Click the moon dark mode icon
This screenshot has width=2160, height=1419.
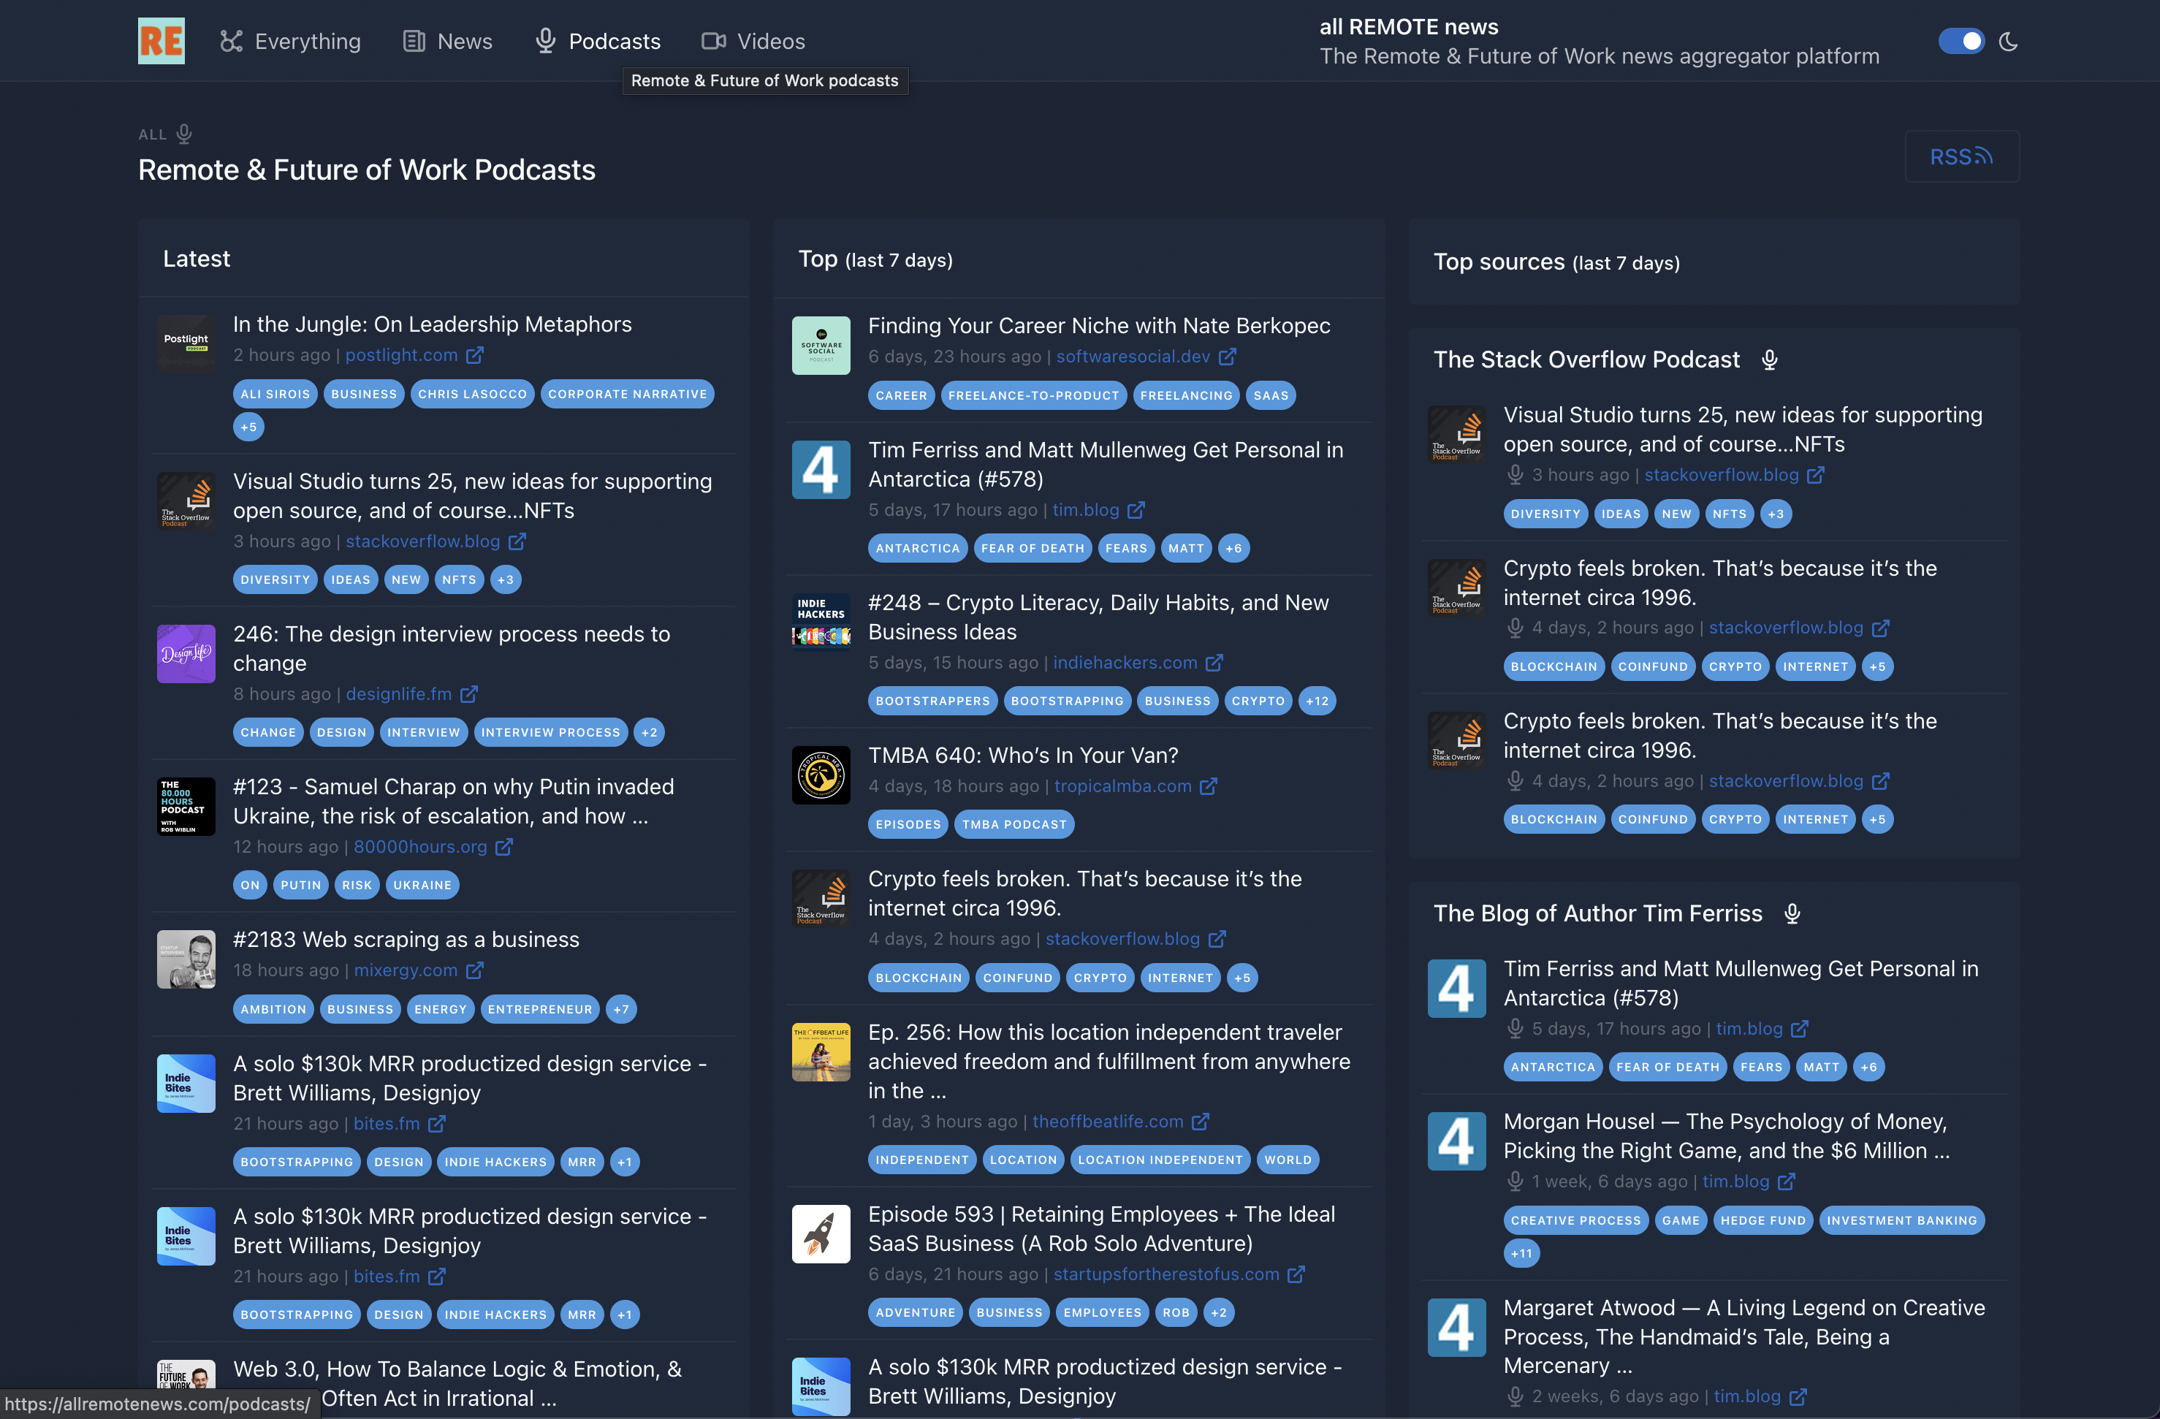2007,42
